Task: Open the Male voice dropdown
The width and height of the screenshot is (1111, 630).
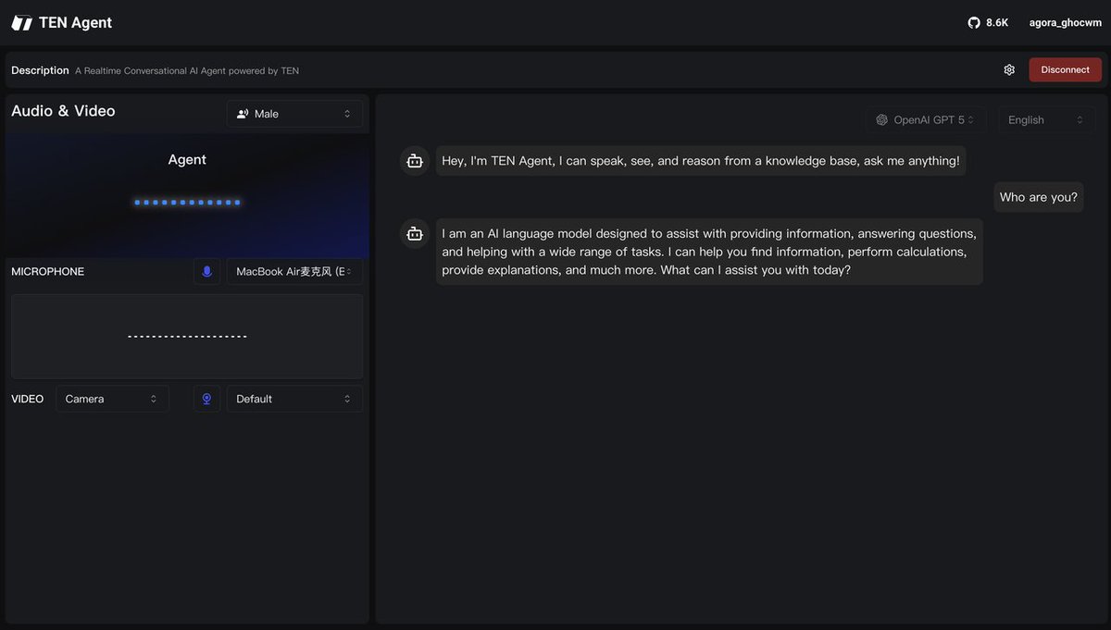Action: (294, 112)
